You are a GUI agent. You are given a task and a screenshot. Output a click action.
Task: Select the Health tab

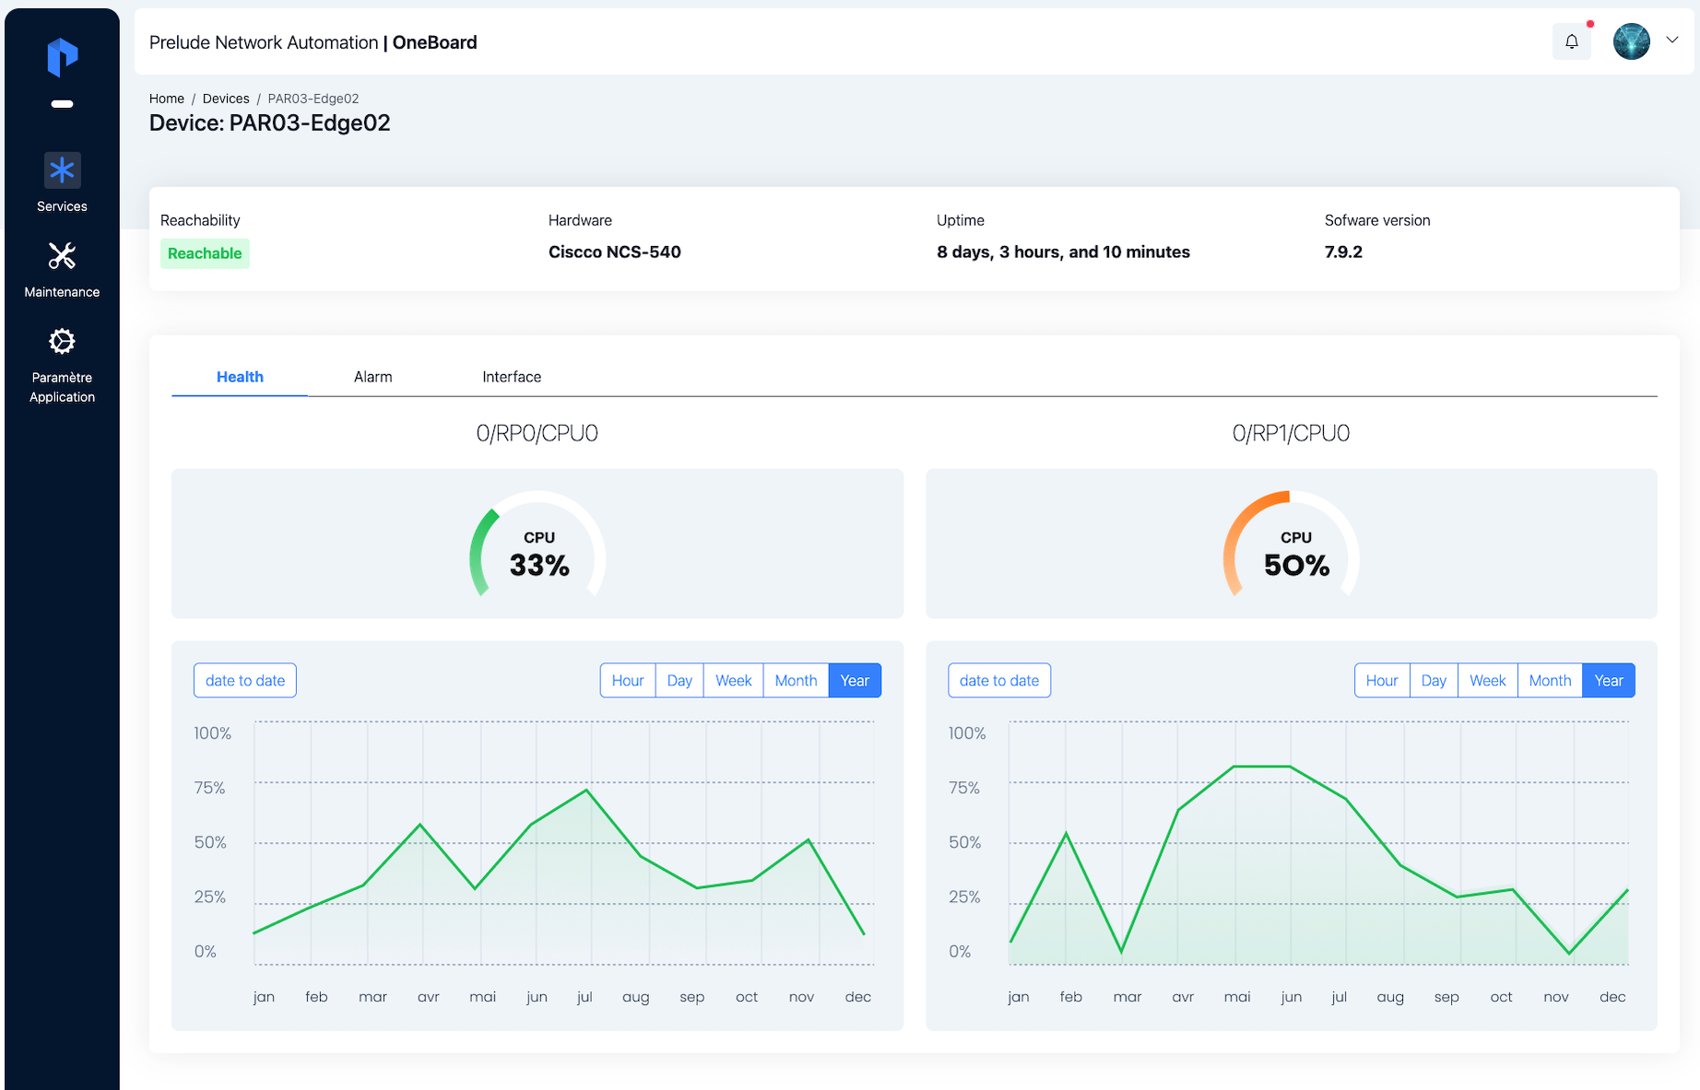pyautogui.click(x=240, y=377)
